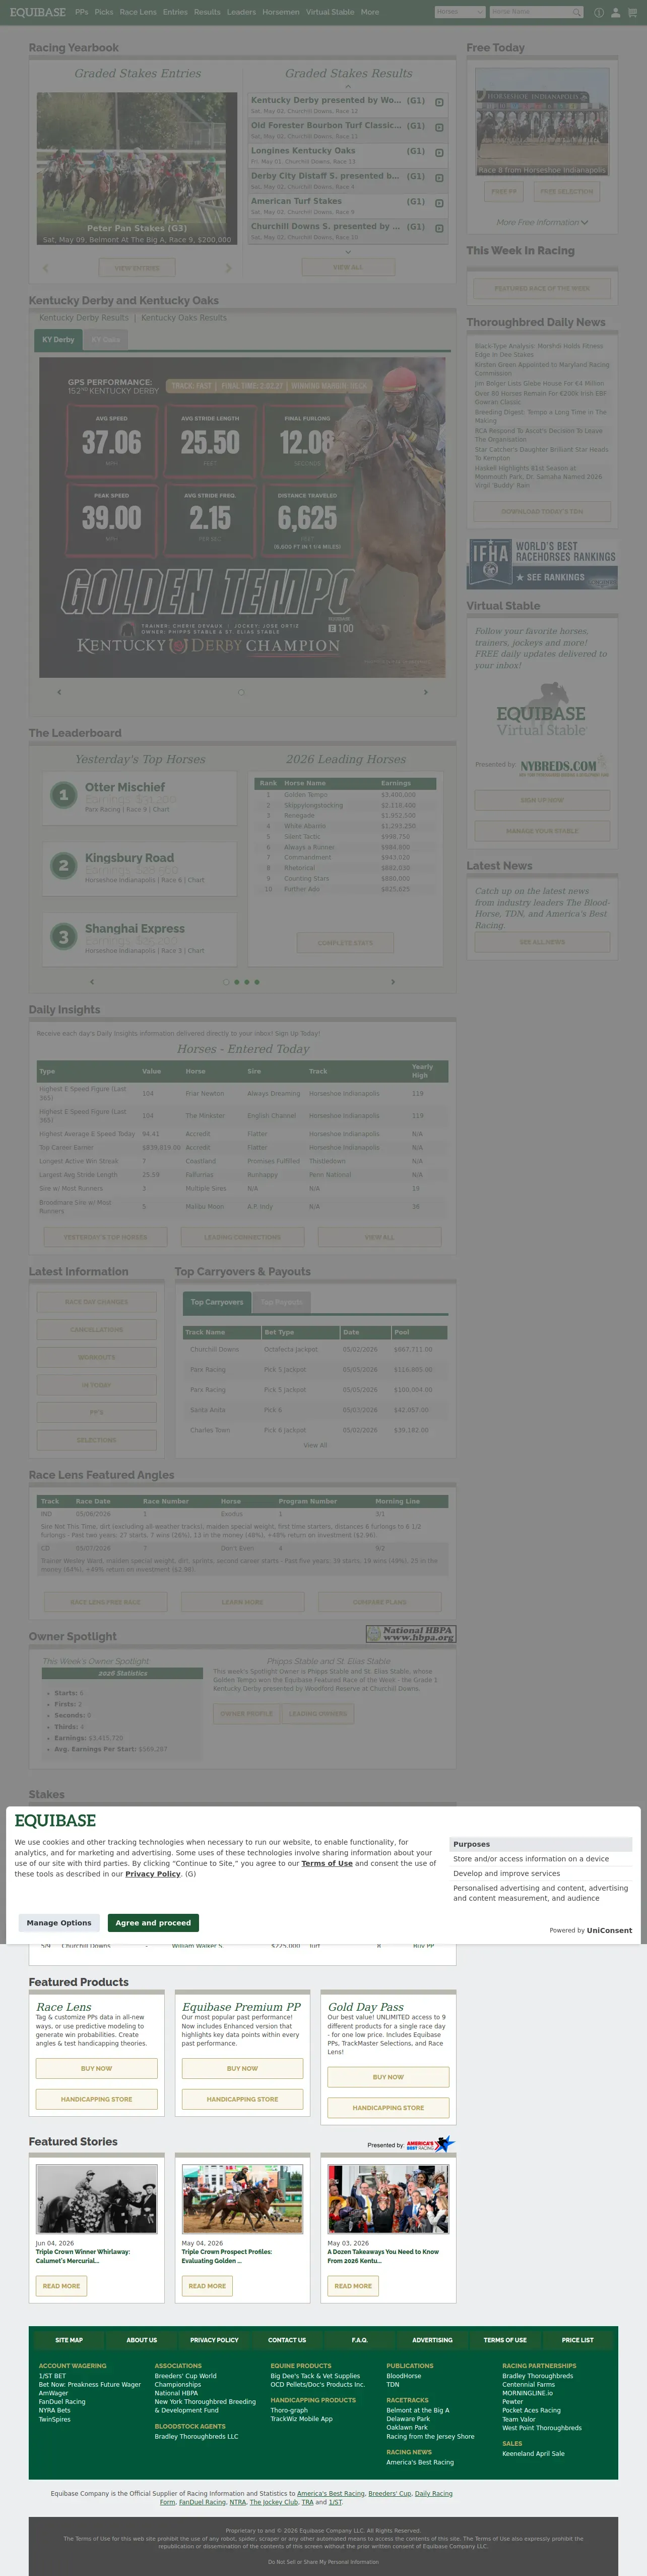Viewport: 647px width, 2576px height.
Task: Click the Equibase logo in the cookie dialog
Action: (x=55, y=1821)
